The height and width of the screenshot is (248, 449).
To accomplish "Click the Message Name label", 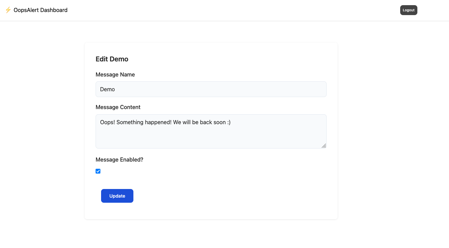I will tap(115, 74).
